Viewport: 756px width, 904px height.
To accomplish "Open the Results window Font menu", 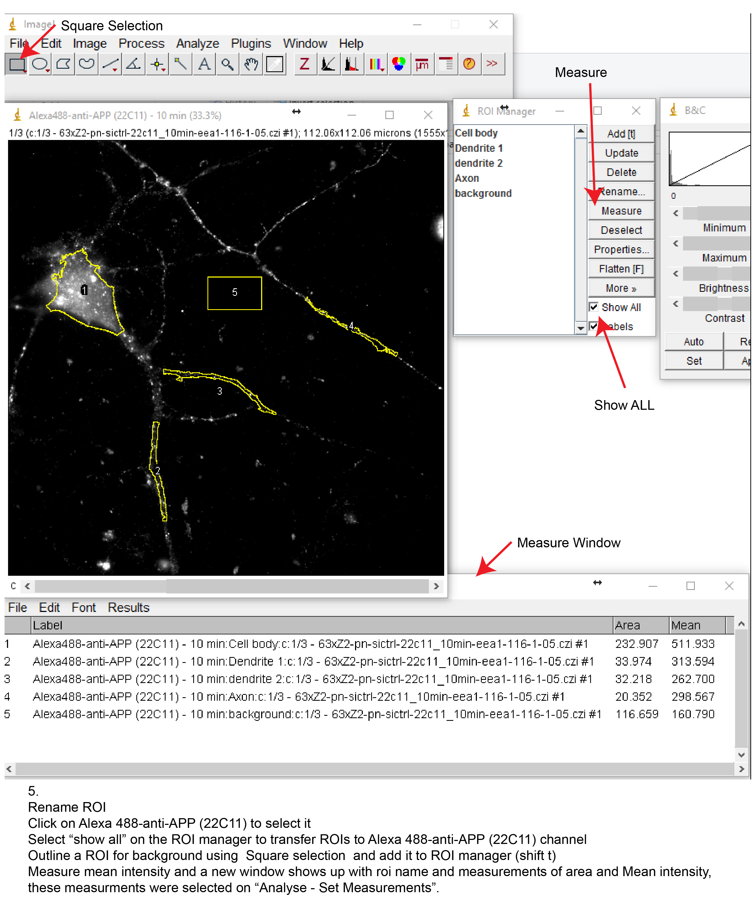I will pos(83,608).
